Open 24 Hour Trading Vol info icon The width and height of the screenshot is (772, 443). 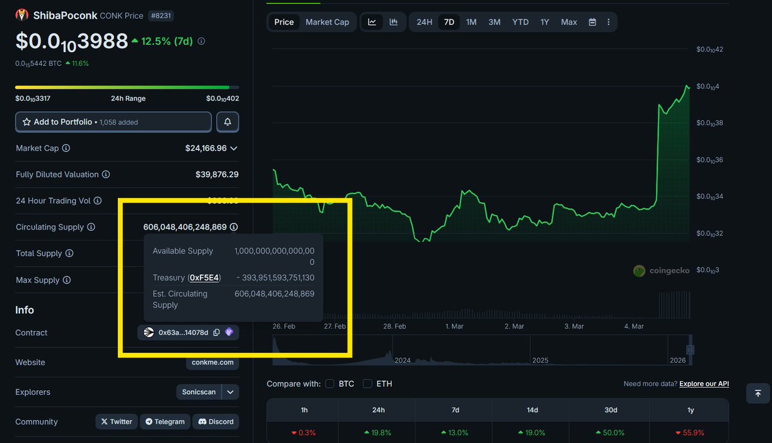[x=98, y=201]
